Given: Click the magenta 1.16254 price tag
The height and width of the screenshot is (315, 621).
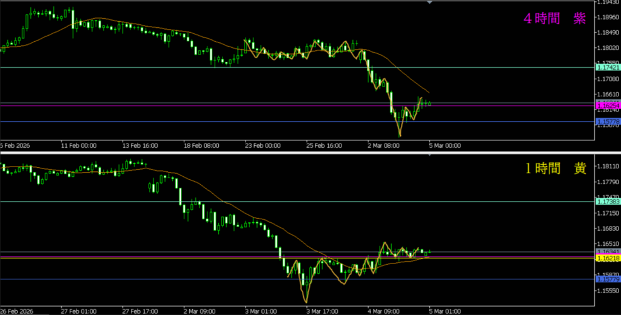Looking at the screenshot, I should (607, 105).
